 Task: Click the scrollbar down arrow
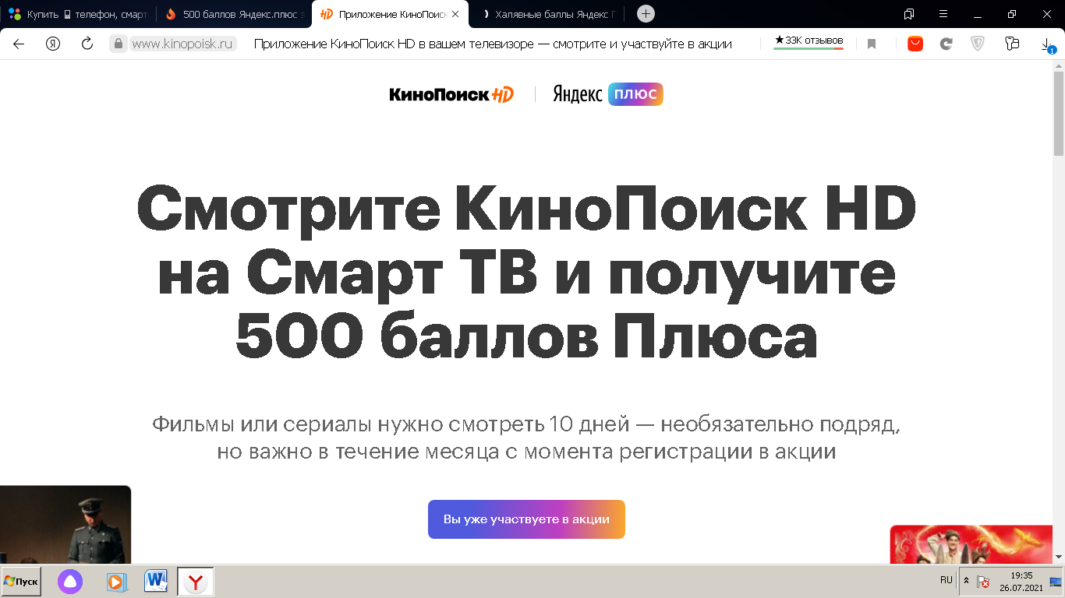(x=1059, y=558)
